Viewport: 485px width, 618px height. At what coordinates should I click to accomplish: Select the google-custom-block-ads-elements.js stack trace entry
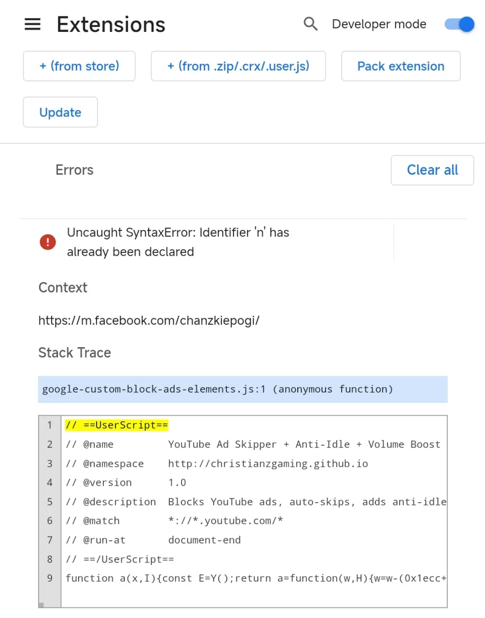tap(243, 389)
